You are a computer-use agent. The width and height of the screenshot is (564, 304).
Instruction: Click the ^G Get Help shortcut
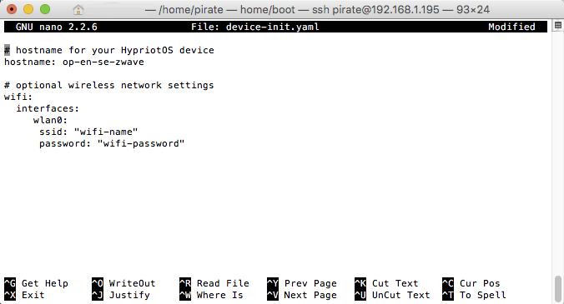pos(36,283)
